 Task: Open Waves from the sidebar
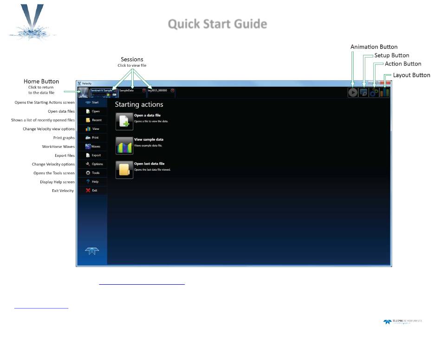pos(92,147)
